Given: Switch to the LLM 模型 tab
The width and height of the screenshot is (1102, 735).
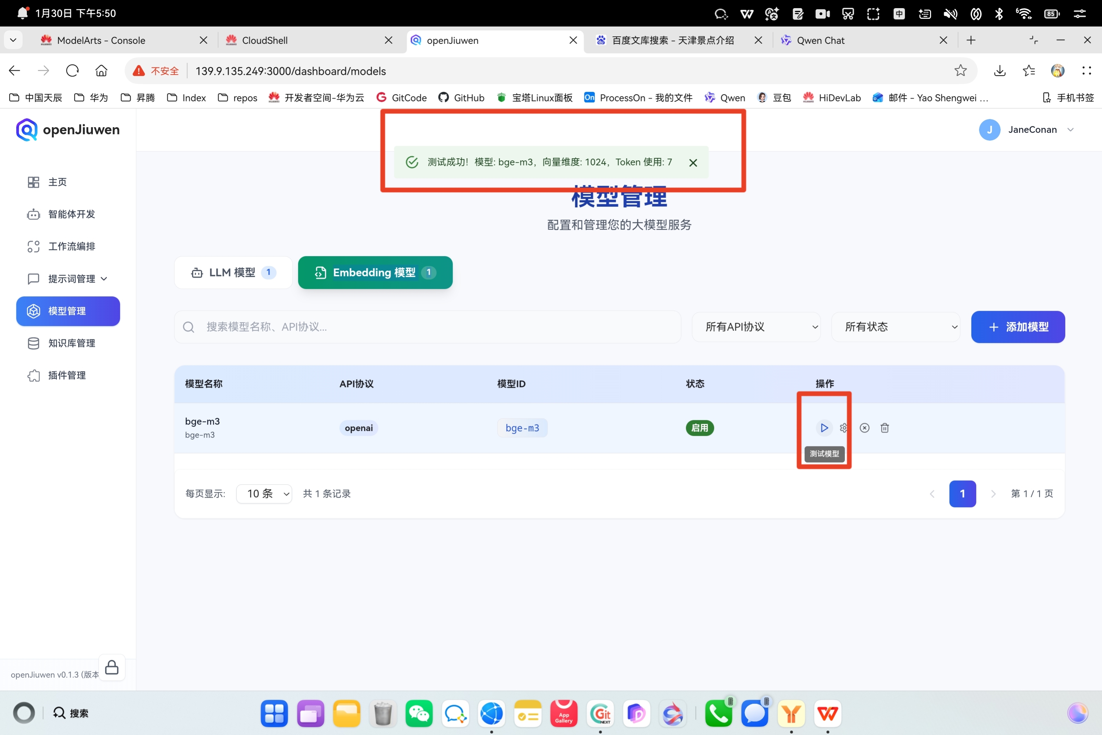Looking at the screenshot, I should [x=233, y=272].
